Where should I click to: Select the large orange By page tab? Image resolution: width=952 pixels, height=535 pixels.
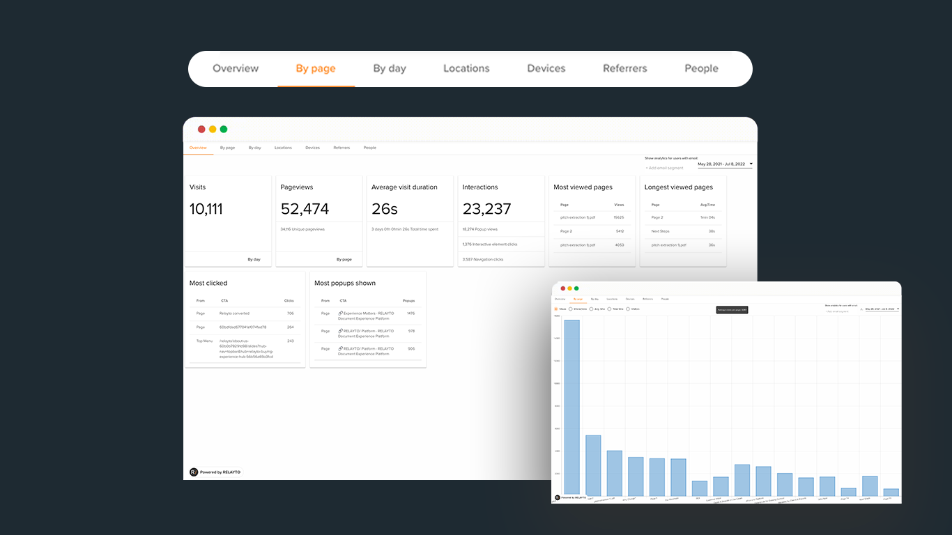pos(316,68)
